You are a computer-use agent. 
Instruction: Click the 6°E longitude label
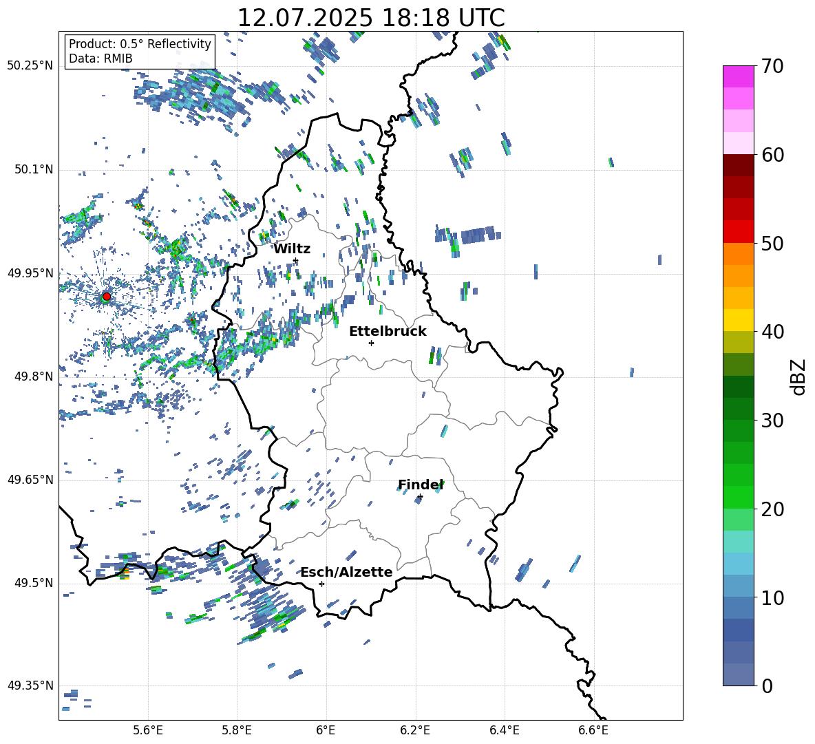tap(326, 730)
